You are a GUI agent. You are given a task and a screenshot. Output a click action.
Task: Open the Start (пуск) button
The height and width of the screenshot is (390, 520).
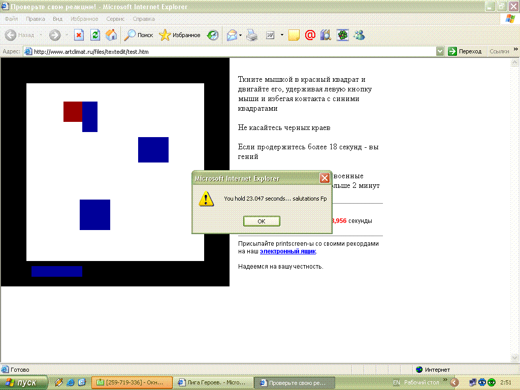pos(23,383)
